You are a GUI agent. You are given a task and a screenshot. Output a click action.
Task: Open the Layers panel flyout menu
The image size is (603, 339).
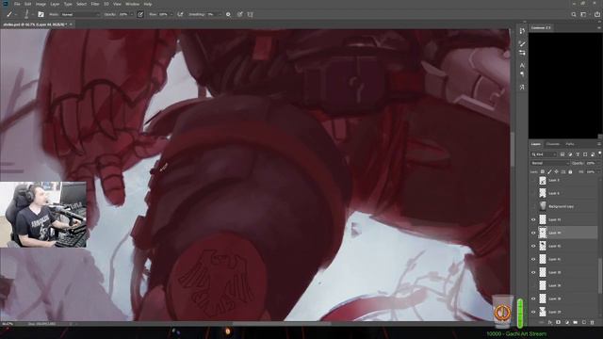click(x=599, y=144)
